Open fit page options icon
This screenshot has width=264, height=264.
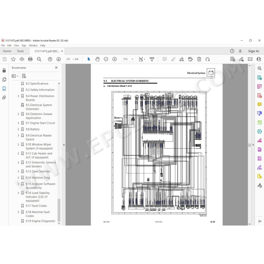(x=142, y=59)
